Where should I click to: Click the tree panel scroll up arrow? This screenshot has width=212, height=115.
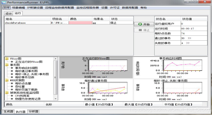point(55,59)
